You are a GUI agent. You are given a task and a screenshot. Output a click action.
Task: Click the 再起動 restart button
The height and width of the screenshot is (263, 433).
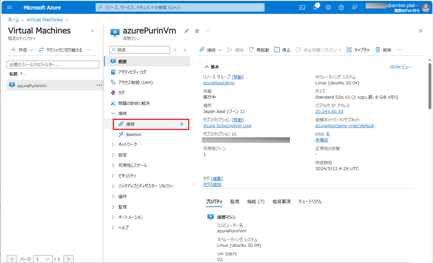click(259, 50)
